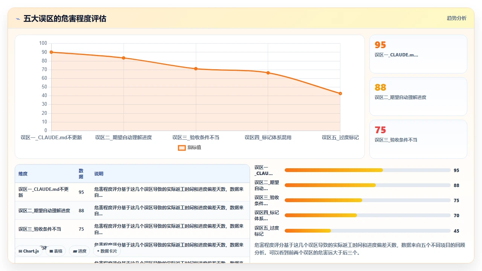Viewport: 482px width, 271px height.
Task: Click the chart data point for 误区五_过度标记
Action: (x=340, y=93)
